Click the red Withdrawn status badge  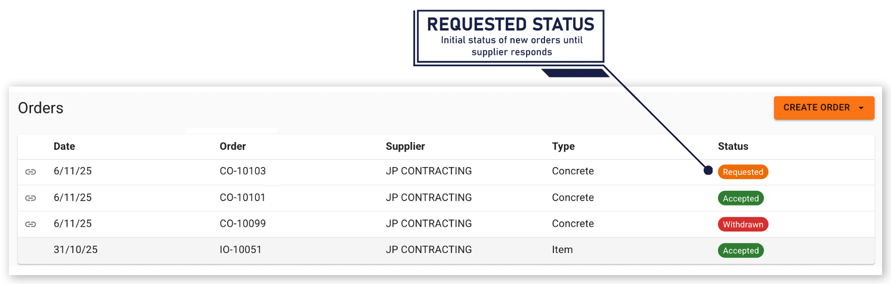coord(742,225)
